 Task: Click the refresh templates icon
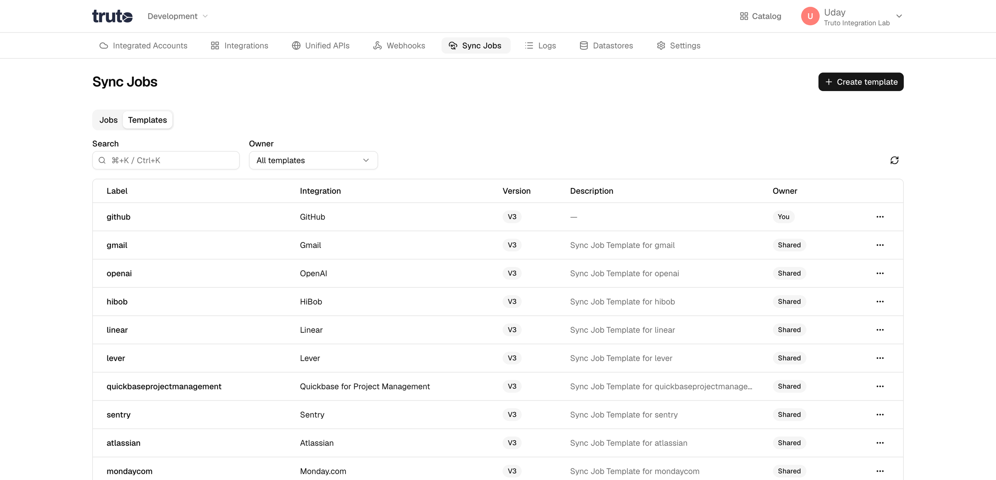click(x=894, y=160)
